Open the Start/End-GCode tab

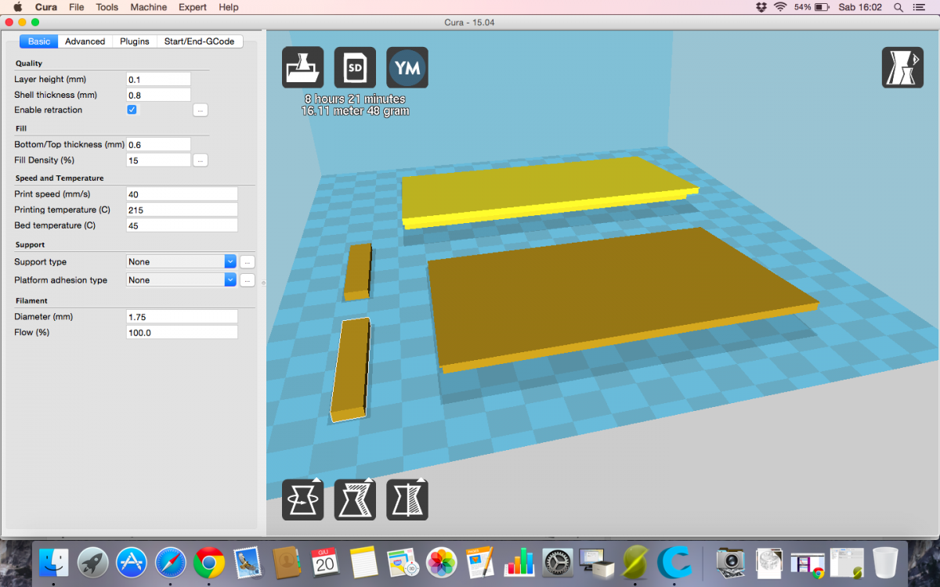pyautogui.click(x=199, y=41)
